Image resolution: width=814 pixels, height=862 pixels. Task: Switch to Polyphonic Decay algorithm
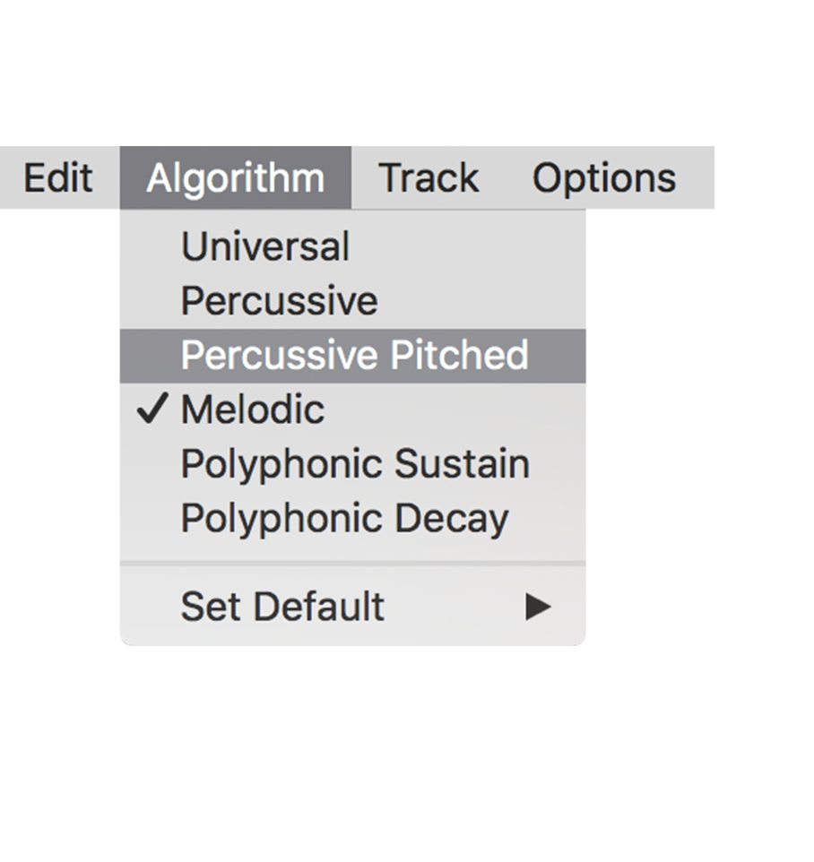point(344,519)
